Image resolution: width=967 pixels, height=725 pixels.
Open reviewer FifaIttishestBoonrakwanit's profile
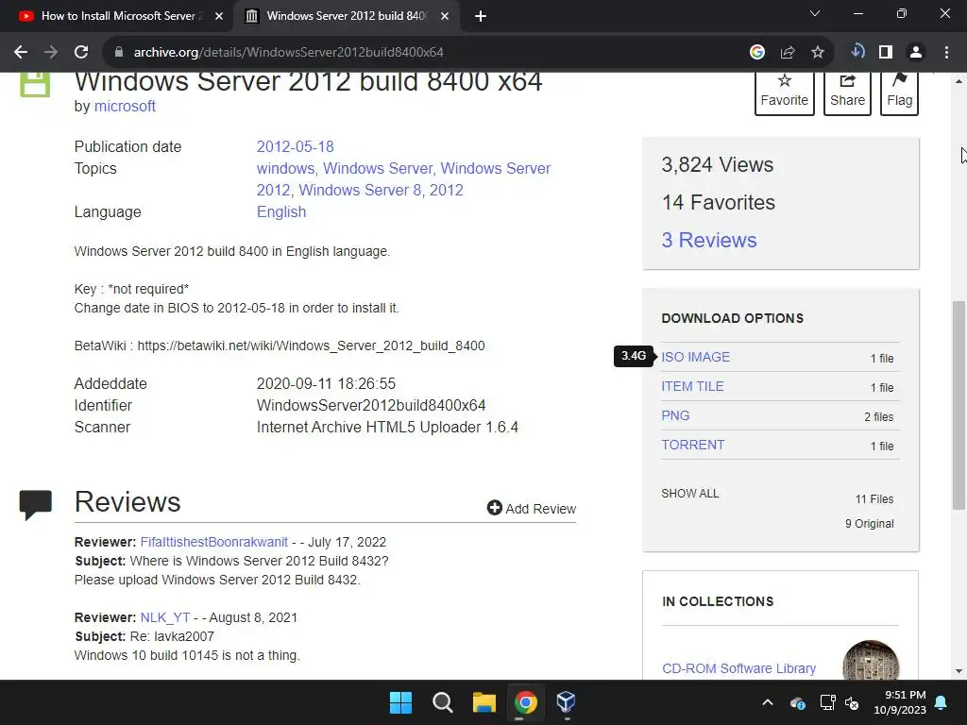[x=214, y=542]
